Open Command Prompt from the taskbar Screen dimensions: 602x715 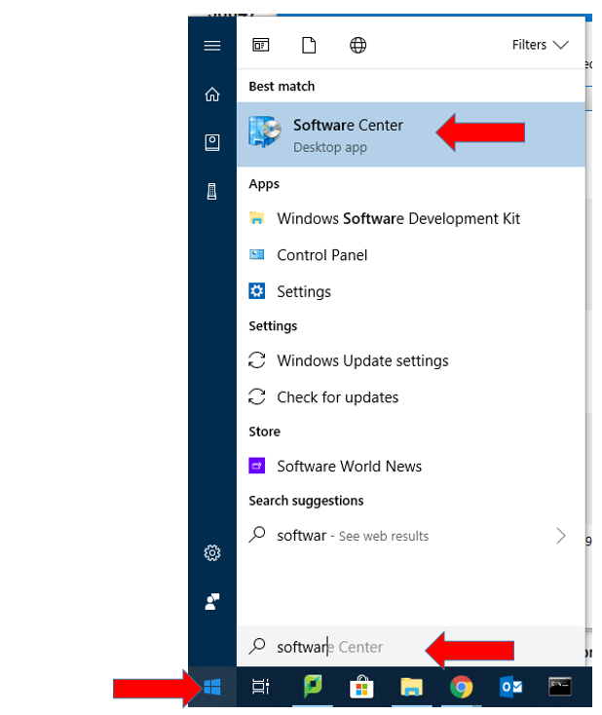pyautogui.click(x=559, y=687)
